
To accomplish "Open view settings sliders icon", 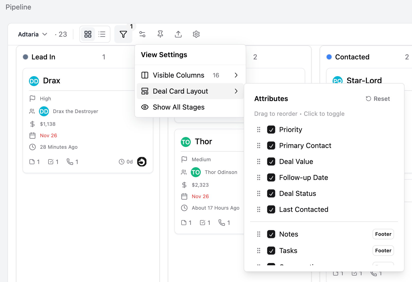I will [x=142, y=34].
